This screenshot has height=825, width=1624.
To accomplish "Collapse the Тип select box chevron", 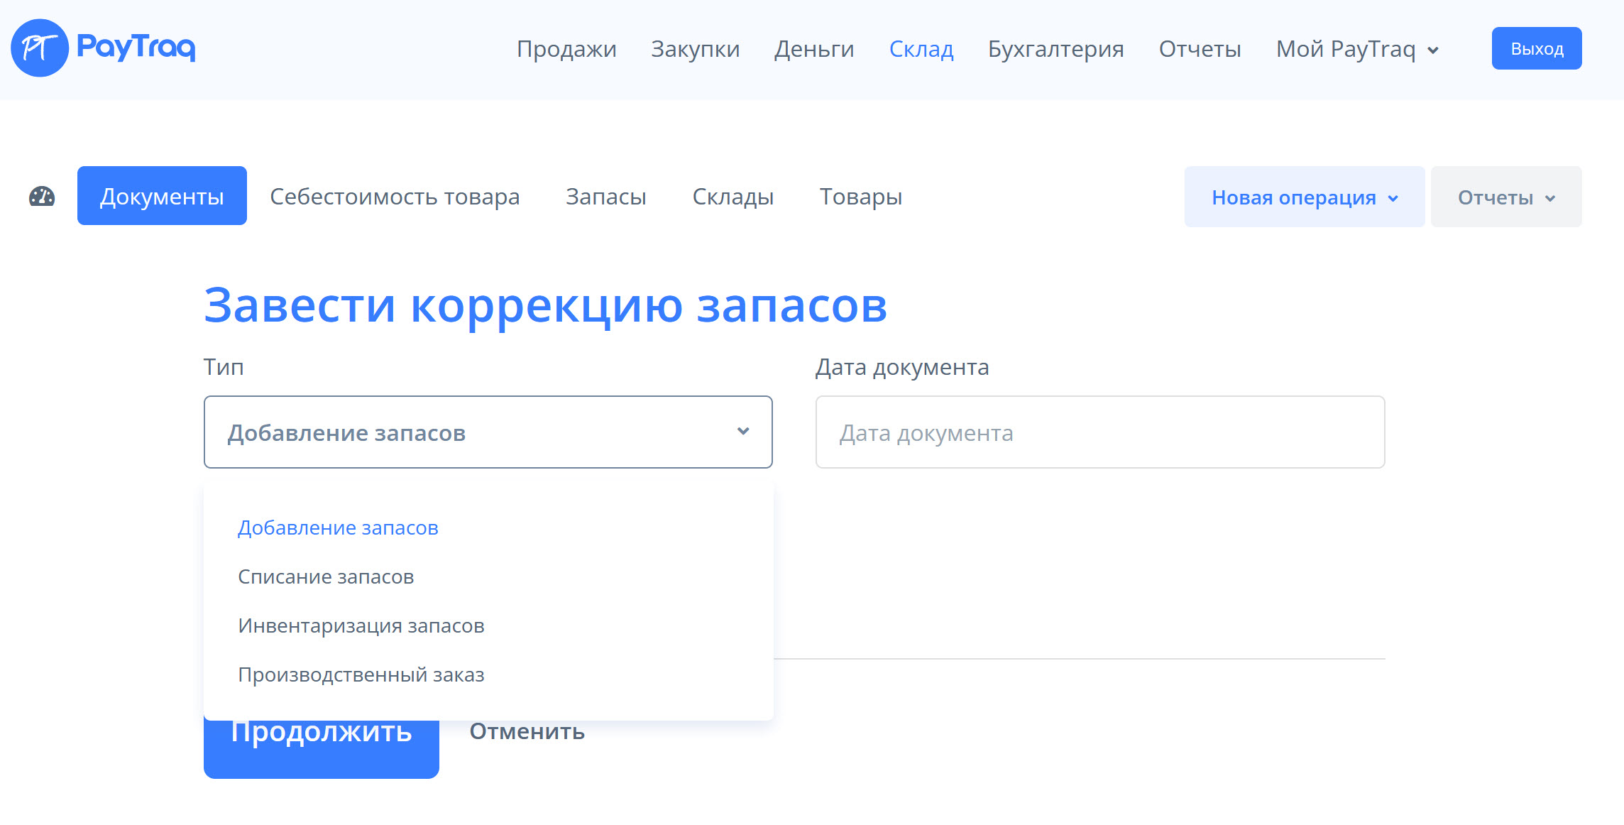I will coord(743,432).
